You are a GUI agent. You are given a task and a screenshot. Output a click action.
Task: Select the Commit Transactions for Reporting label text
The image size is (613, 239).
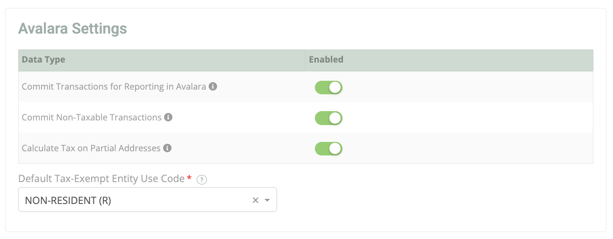coord(114,87)
